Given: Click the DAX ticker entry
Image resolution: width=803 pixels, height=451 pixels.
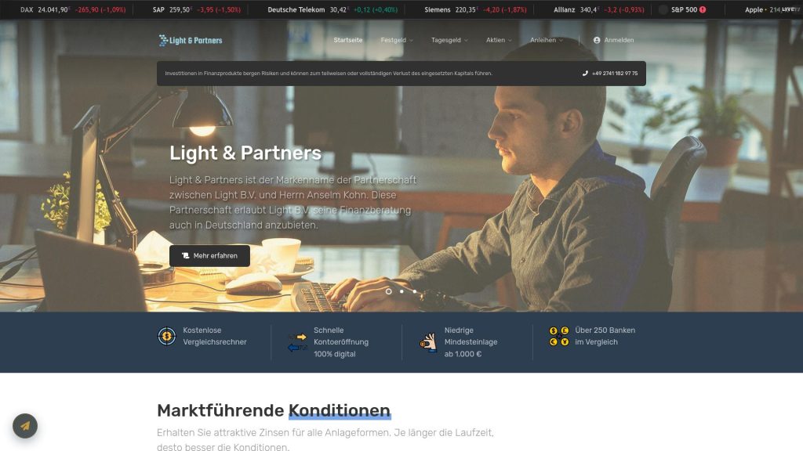Looking at the screenshot, I should click(x=73, y=9).
